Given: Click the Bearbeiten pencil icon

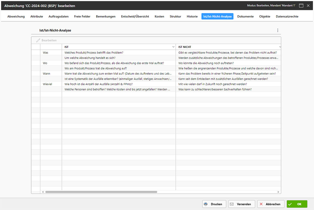Looking at the screenshot, I should [38, 40].
